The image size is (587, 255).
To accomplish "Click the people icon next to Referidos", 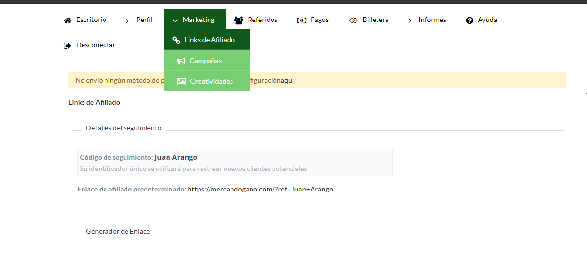I will coord(239,21).
